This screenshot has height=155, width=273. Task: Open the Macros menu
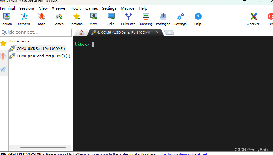[128, 8]
